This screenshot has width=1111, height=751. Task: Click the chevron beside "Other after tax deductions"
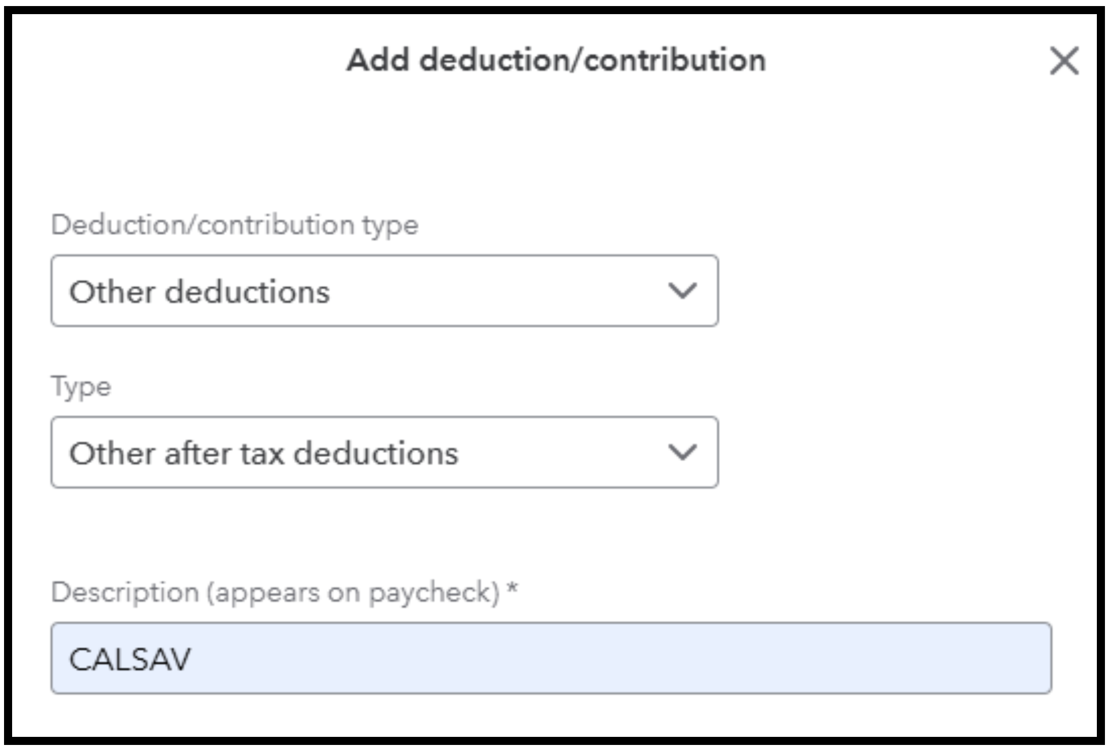coord(682,452)
